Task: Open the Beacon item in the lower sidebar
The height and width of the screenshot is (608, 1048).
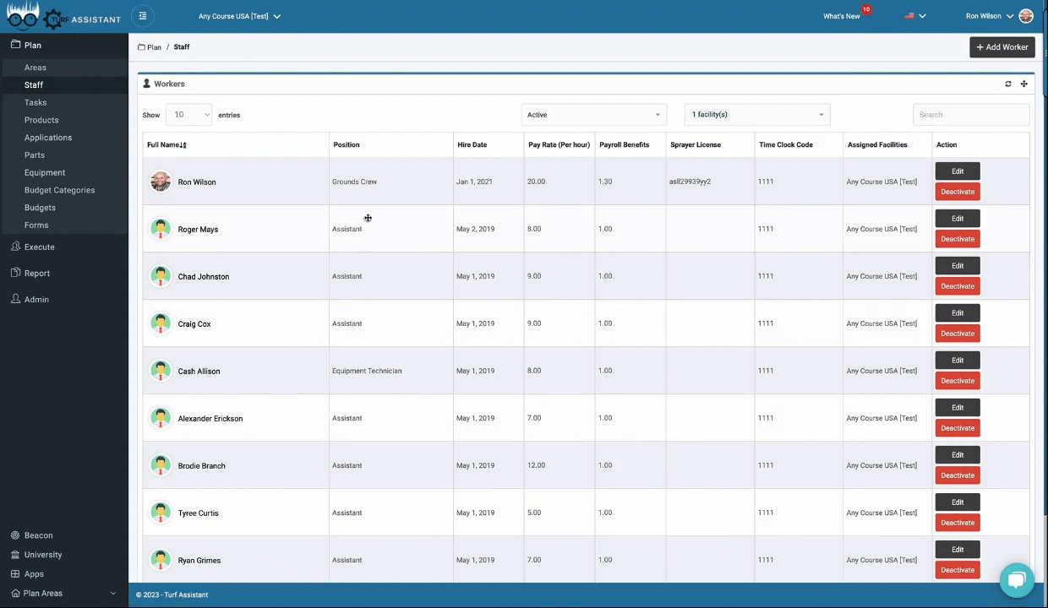Action: tap(38, 535)
